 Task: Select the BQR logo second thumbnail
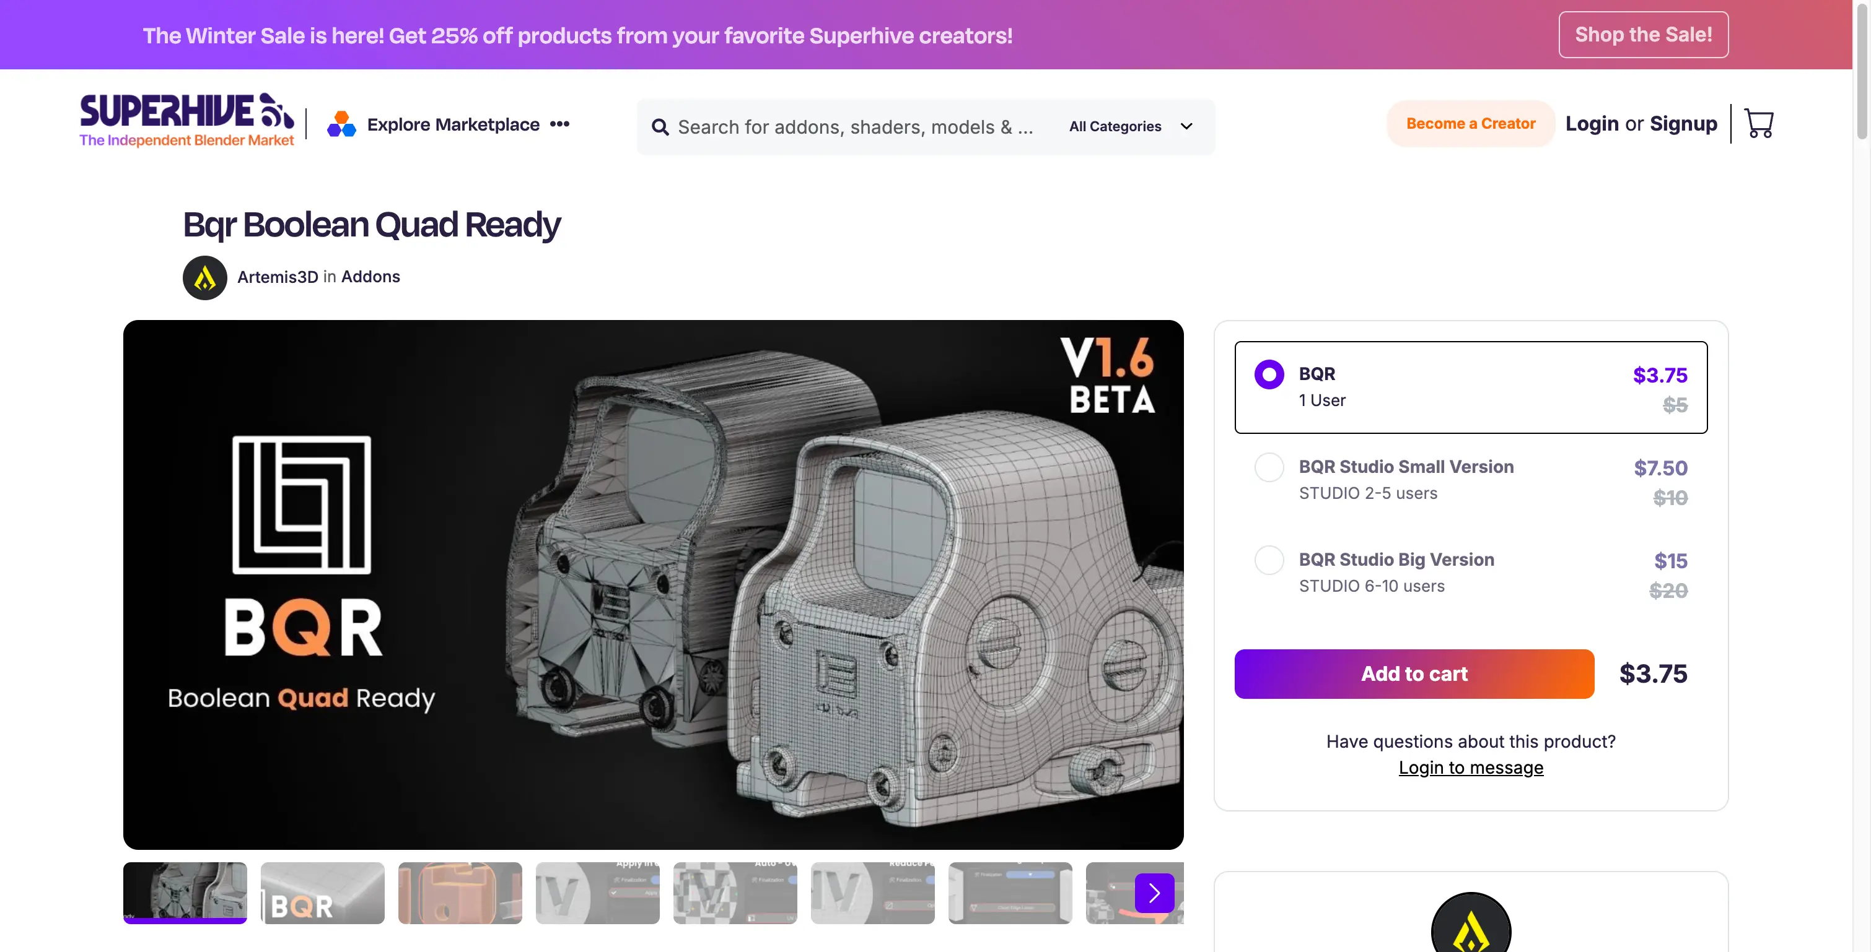click(323, 893)
